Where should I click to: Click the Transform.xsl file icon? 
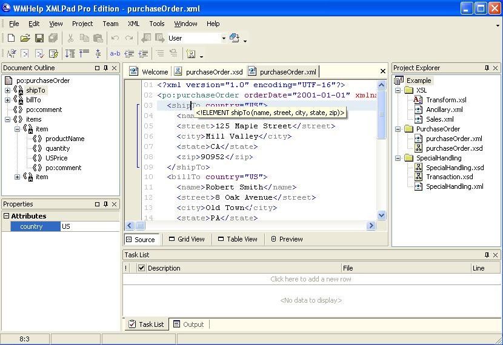click(418, 100)
